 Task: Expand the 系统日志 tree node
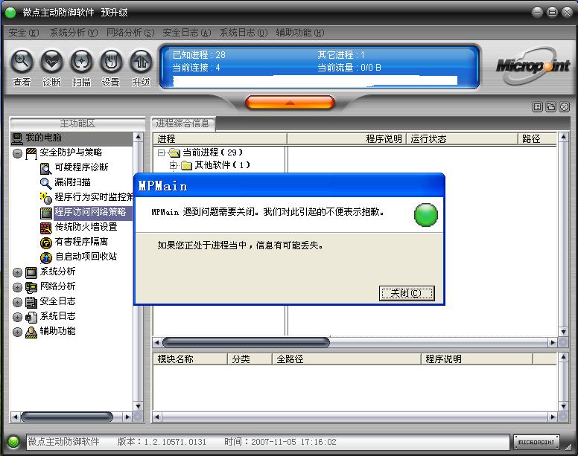(x=17, y=317)
